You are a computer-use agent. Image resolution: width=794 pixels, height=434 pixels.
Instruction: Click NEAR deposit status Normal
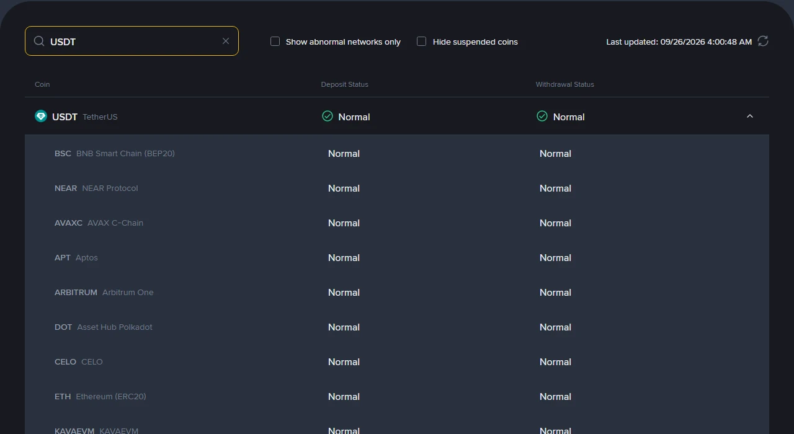tap(344, 188)
